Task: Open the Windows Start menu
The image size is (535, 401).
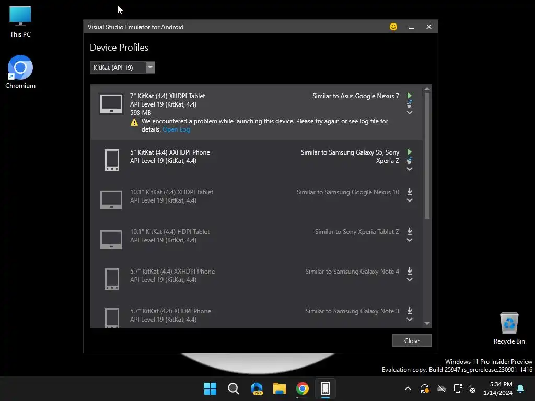Action: (210, 388)
